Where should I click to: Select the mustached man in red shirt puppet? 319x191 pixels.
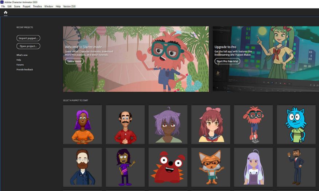pos(125,124)
